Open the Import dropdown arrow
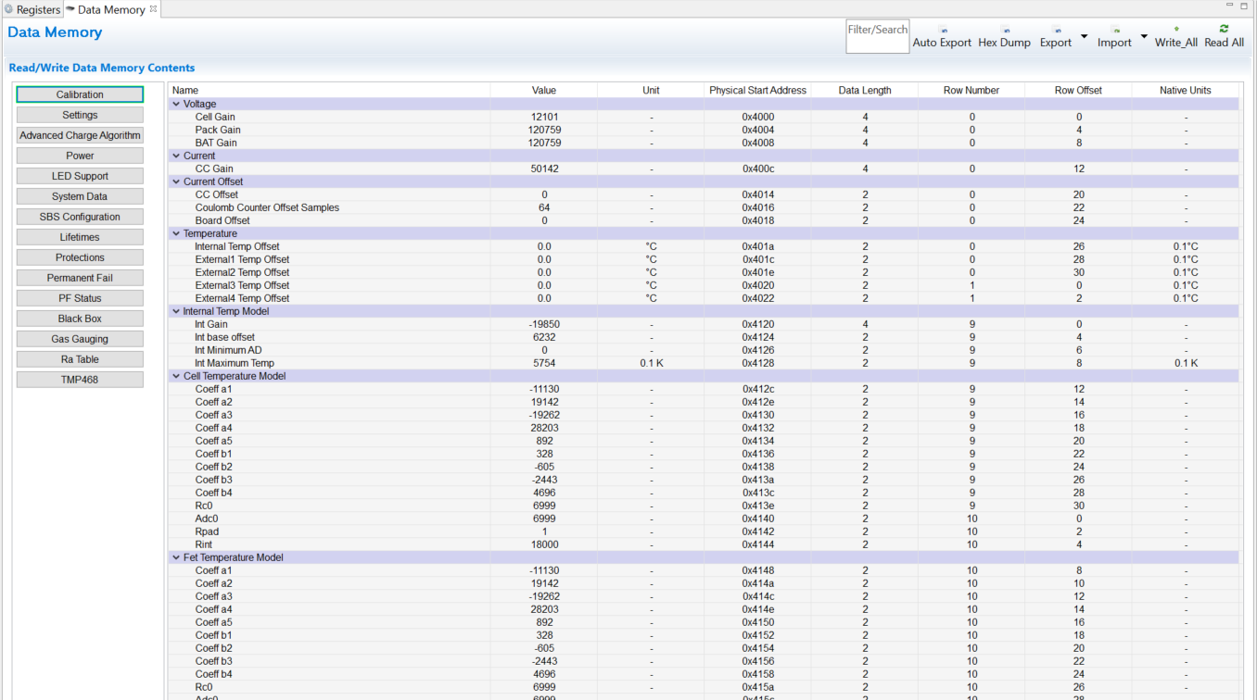1257x700 pixels. pyautogui.click(x=1143, y=37)
